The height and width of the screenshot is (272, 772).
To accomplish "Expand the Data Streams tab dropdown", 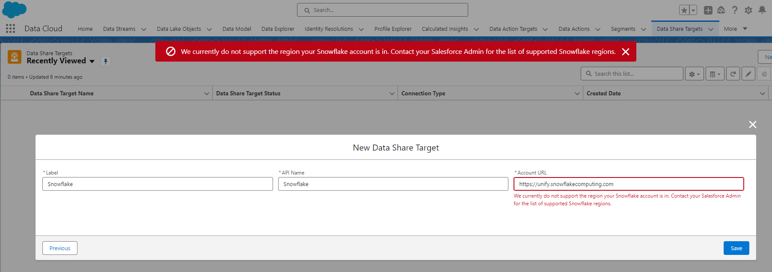I will click(144, 29).
